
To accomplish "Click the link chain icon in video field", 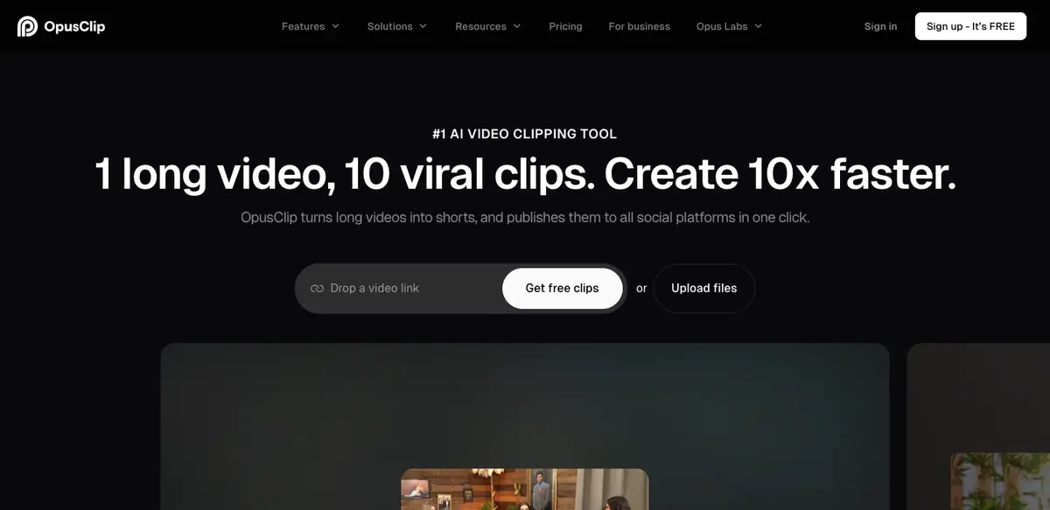I will (x=317, y=289).
